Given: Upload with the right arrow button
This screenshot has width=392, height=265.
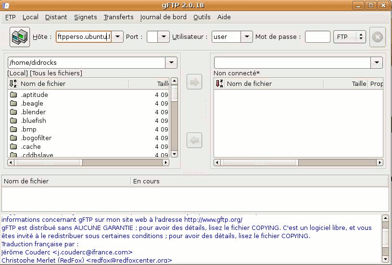Looking at the screenshot, I should (194, 82).
